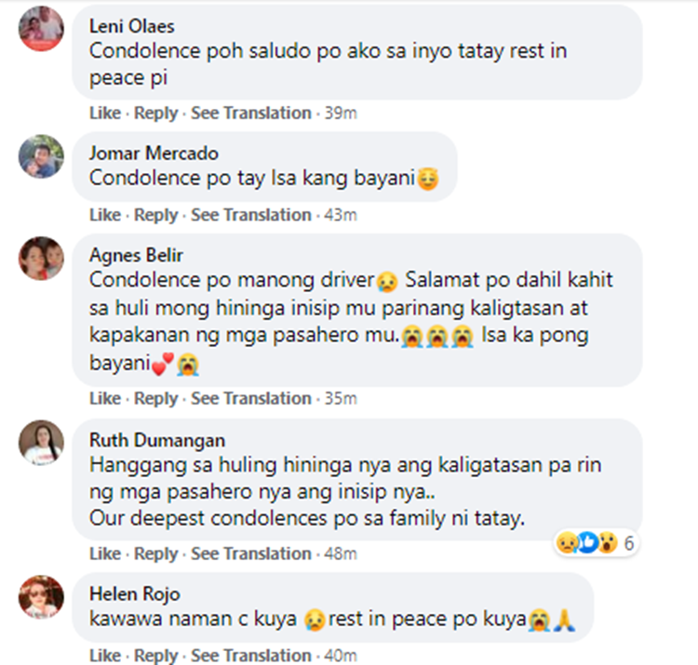Open Ruth Dumangan's profile picture
This screenshot has height=665, width=698.
click(41, 443)
